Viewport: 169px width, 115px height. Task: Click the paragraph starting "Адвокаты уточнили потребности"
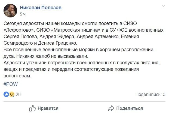click(54, 63)
